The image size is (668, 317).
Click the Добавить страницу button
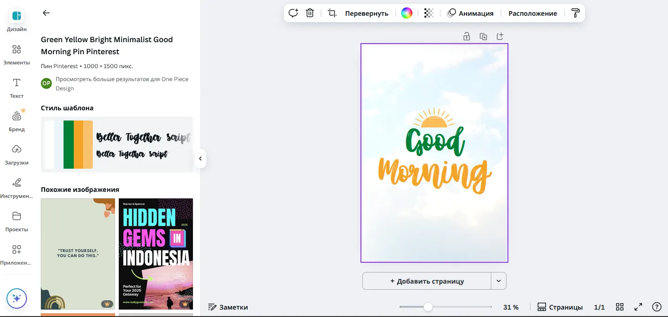point(426,281)
